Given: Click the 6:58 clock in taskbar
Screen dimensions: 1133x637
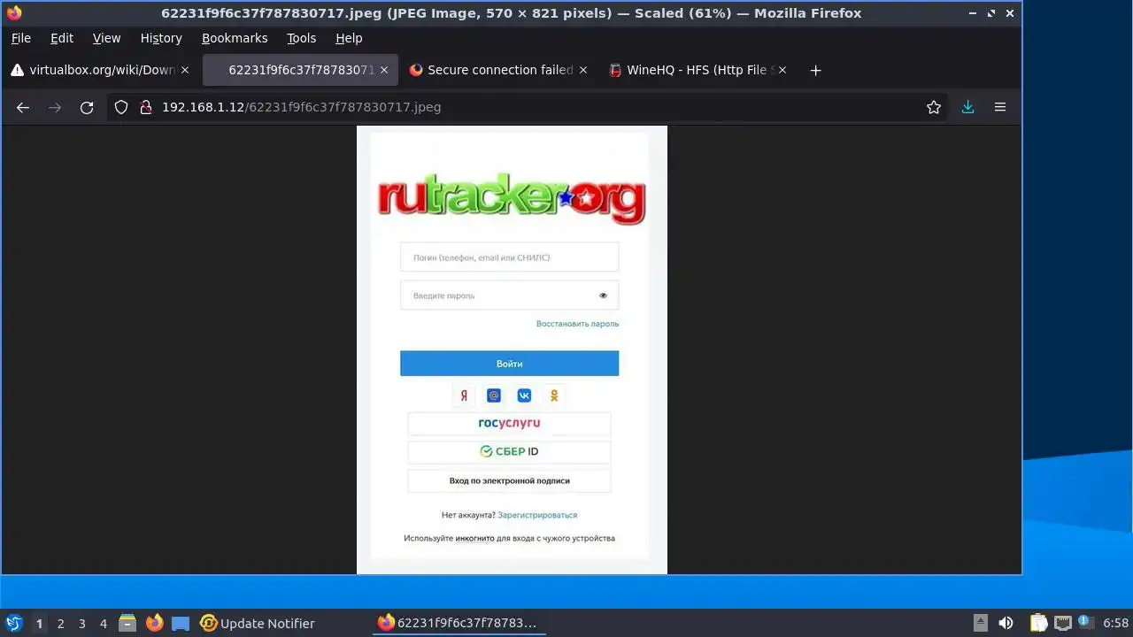Looking at the screenshot, I should click(1115, 623).
